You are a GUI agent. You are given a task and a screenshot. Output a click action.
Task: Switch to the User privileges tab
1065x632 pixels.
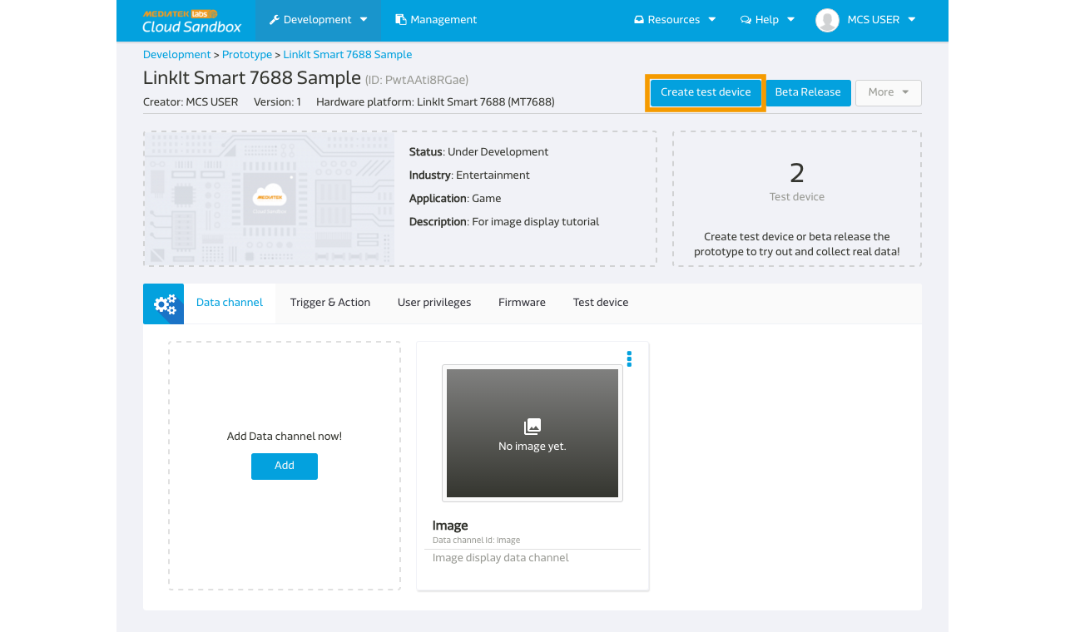click(x=434, y=303)
